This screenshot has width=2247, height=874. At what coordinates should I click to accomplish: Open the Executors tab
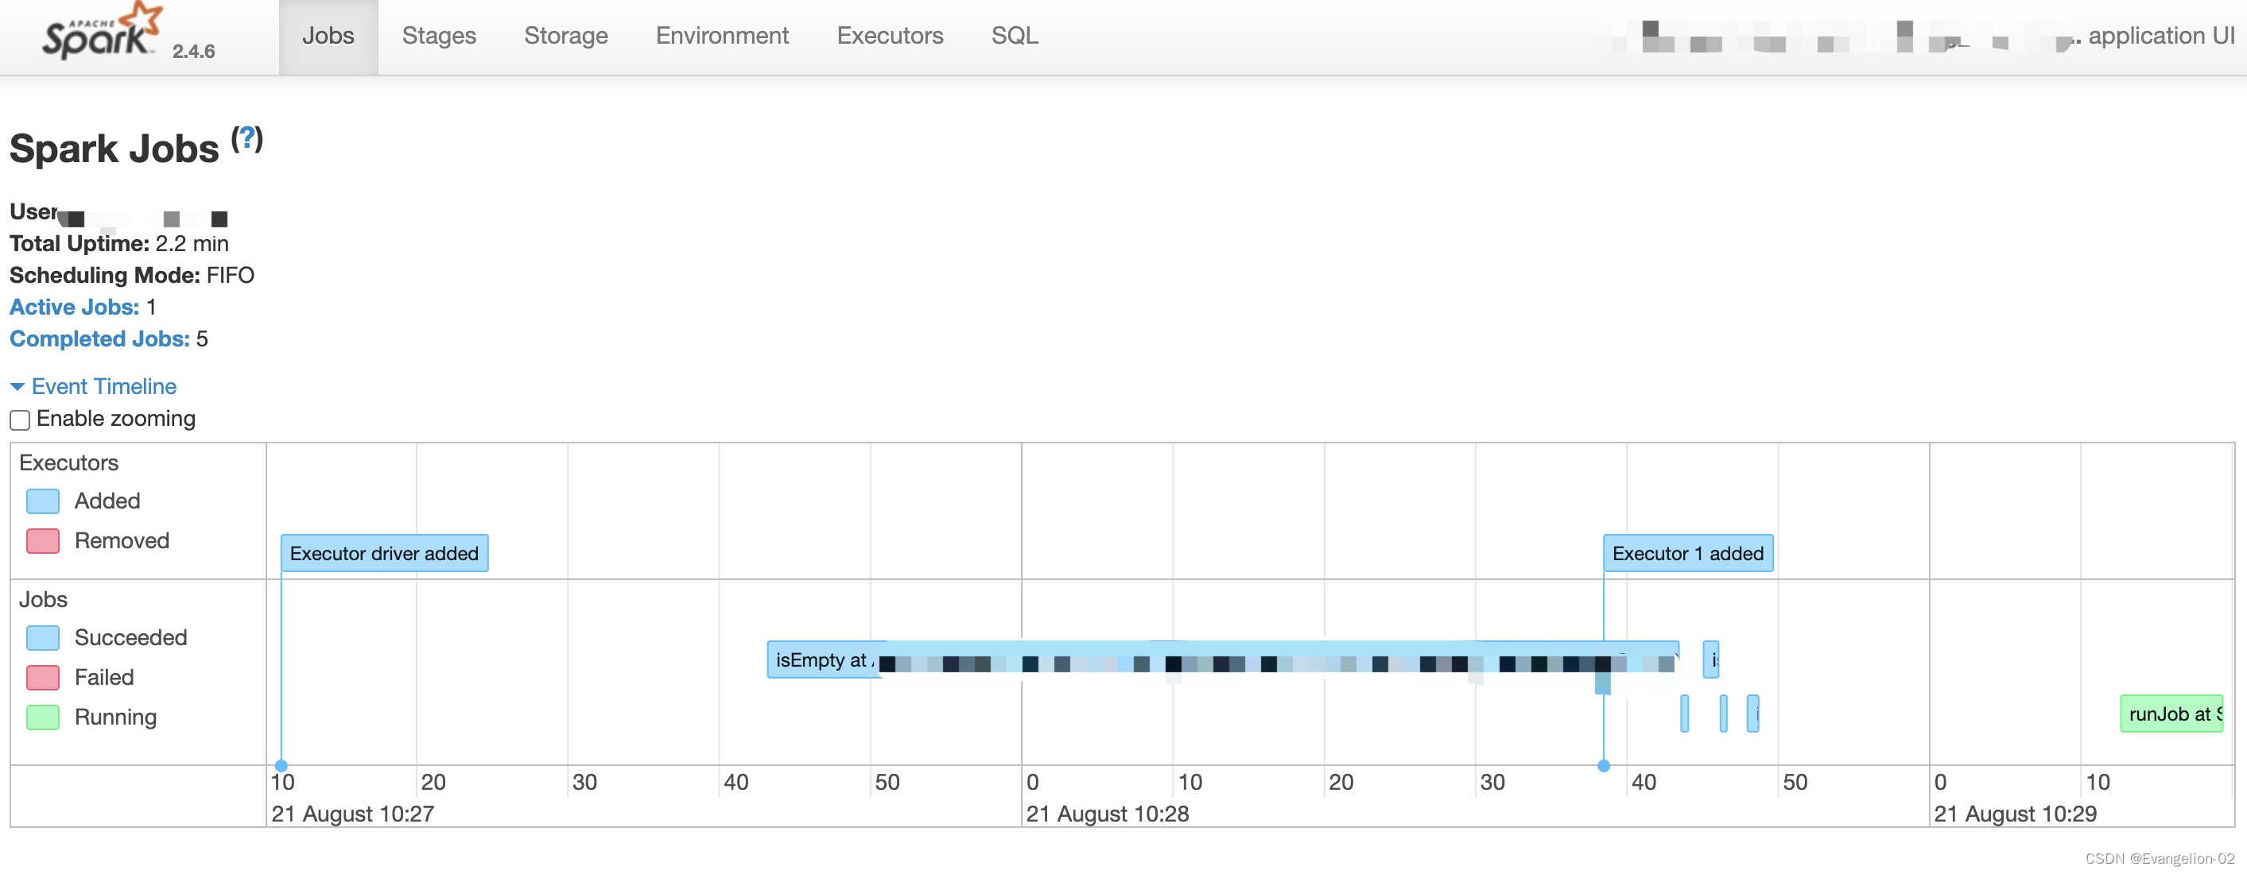(889, 36)
